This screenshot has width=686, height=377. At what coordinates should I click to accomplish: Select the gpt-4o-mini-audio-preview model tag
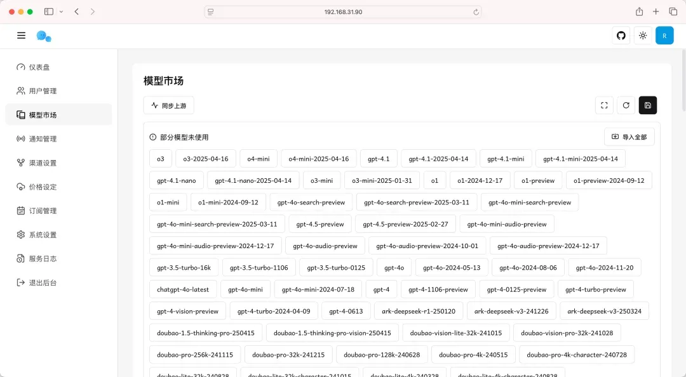pos(507,224)
